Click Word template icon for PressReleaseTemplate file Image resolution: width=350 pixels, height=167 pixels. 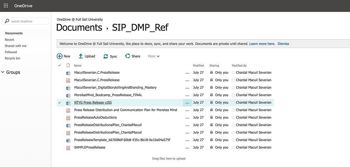point(68,140)
